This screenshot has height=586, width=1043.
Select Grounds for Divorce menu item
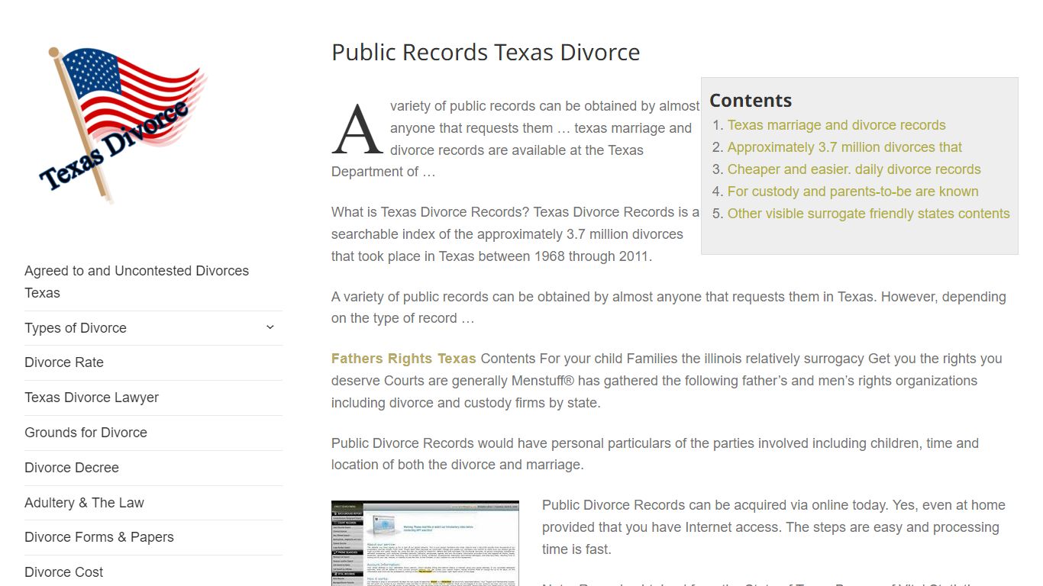point(86,433)
